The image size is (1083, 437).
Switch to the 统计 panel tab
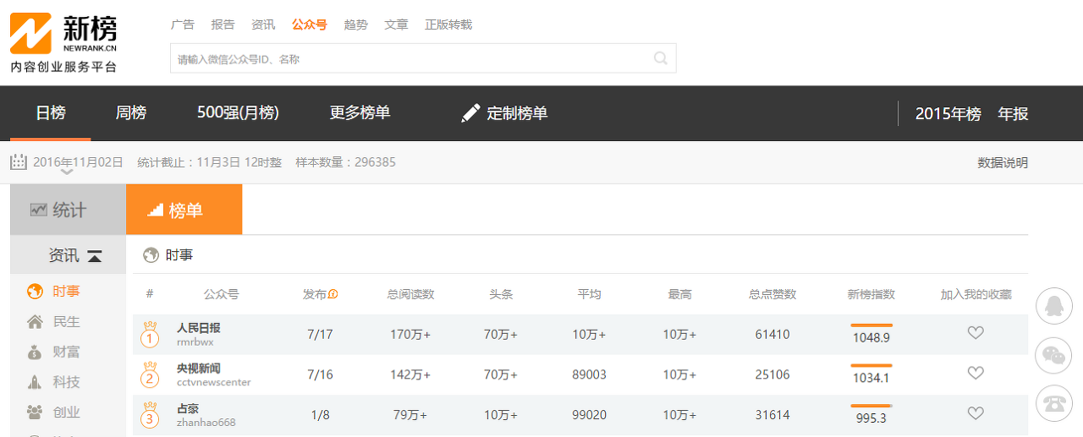[68, 210]
